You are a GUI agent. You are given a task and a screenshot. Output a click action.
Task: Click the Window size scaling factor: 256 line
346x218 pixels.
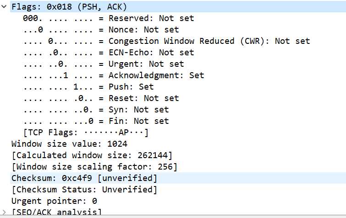pyautogui.click(x=94, y=167)
